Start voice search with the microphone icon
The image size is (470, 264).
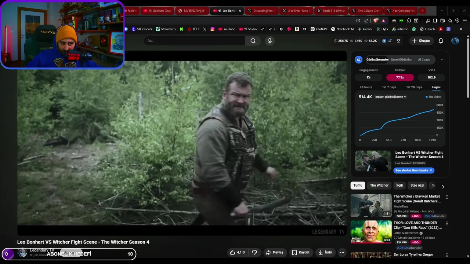[270, 41]
